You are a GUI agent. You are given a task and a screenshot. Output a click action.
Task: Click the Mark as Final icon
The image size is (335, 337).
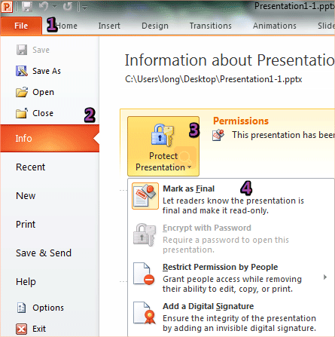145,196
